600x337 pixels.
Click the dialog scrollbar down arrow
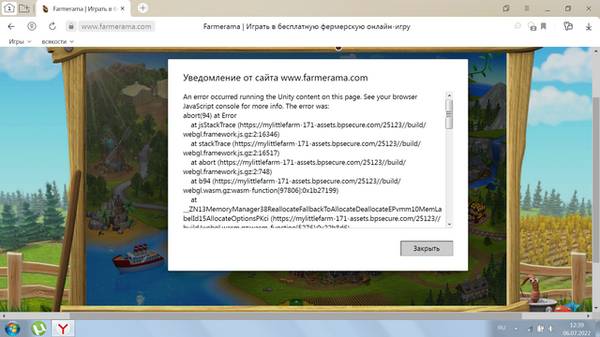point(449,225)
